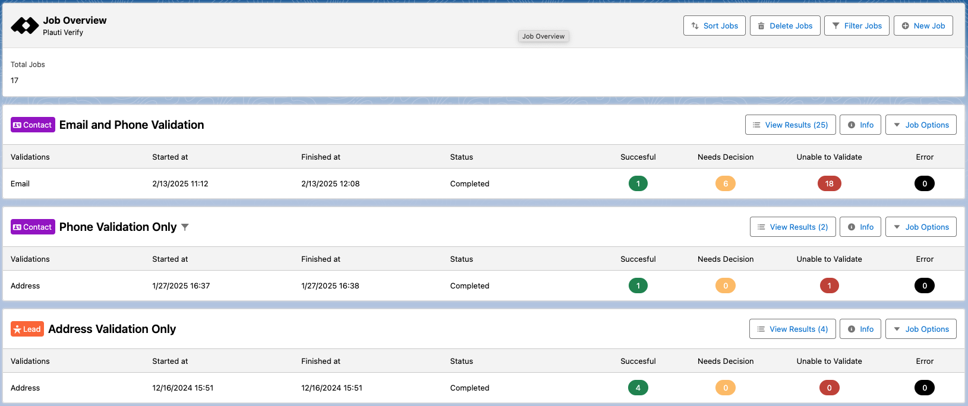
Task: Click started time 1/27/2025 16:37
Action: pyautogui.click(x=181, y=286)
